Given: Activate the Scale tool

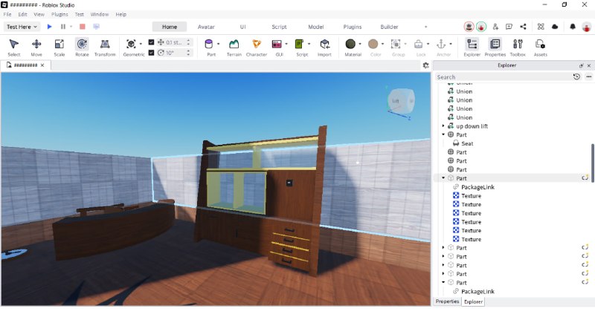Looking at the screenshot, I should [59, 48].
